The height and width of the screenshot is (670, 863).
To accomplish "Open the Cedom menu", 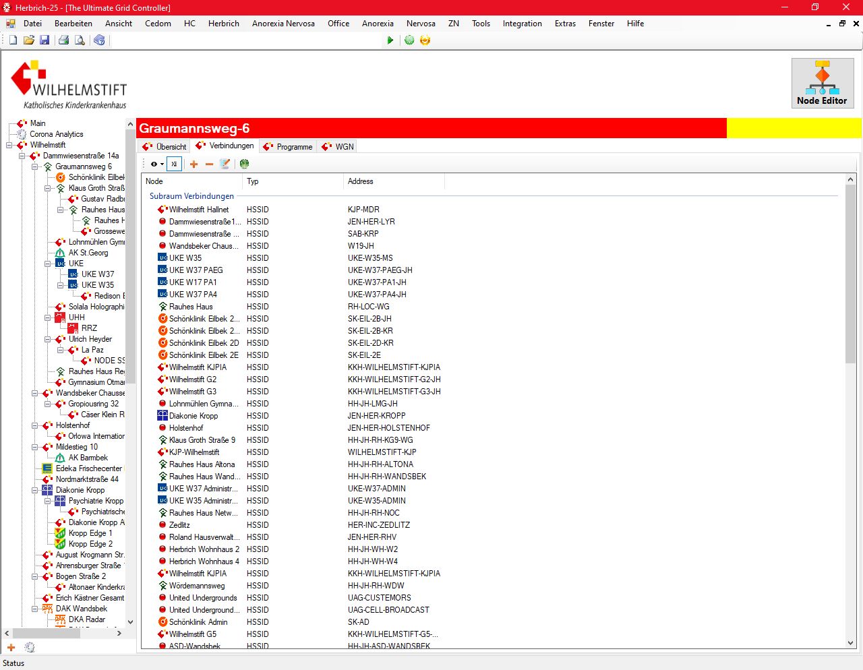I will (158, 24).
